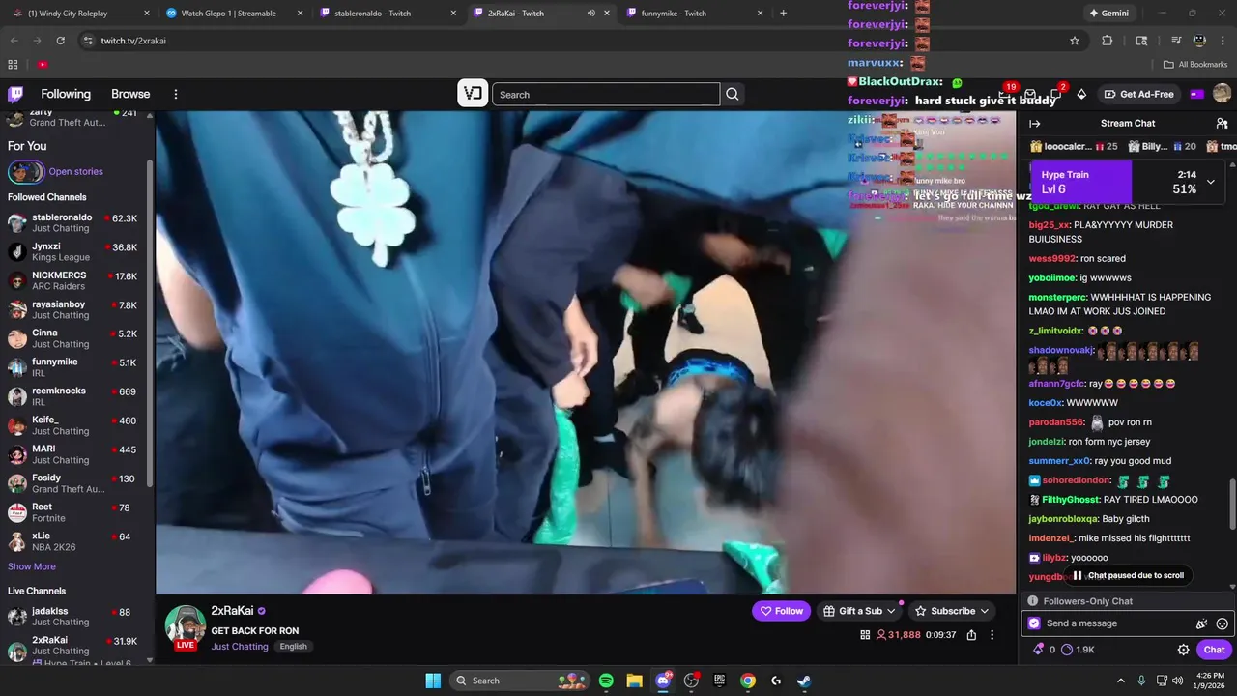Switch to funnymike Twitch tab
1237x696 pixels.
(693, 14)
